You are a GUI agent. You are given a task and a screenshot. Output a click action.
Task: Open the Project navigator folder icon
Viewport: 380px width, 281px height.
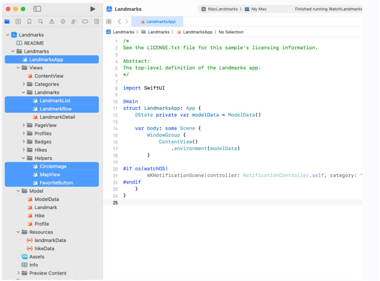(x=7, y=21)
